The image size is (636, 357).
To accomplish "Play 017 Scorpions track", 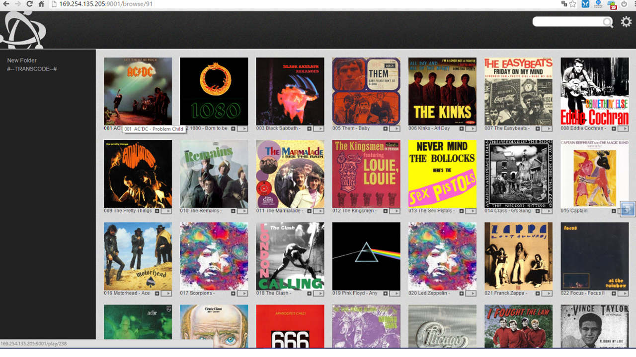I will pos(242,294).
